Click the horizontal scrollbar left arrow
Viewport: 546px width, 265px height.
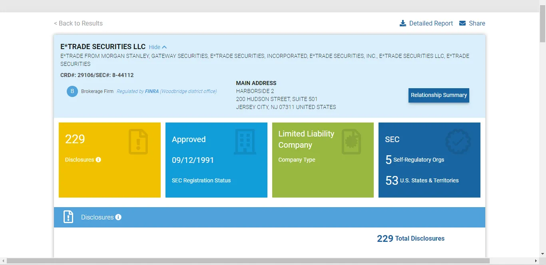[x=3, y=261]
